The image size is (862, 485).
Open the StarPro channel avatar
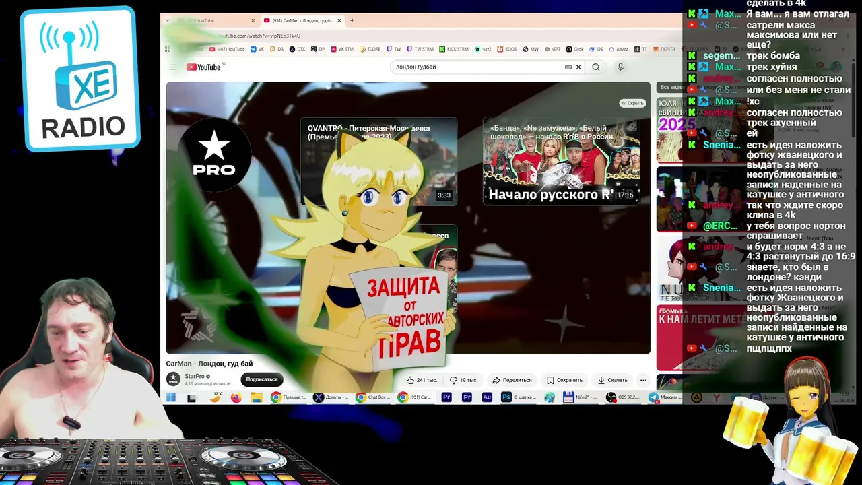(x=173, y=379)
